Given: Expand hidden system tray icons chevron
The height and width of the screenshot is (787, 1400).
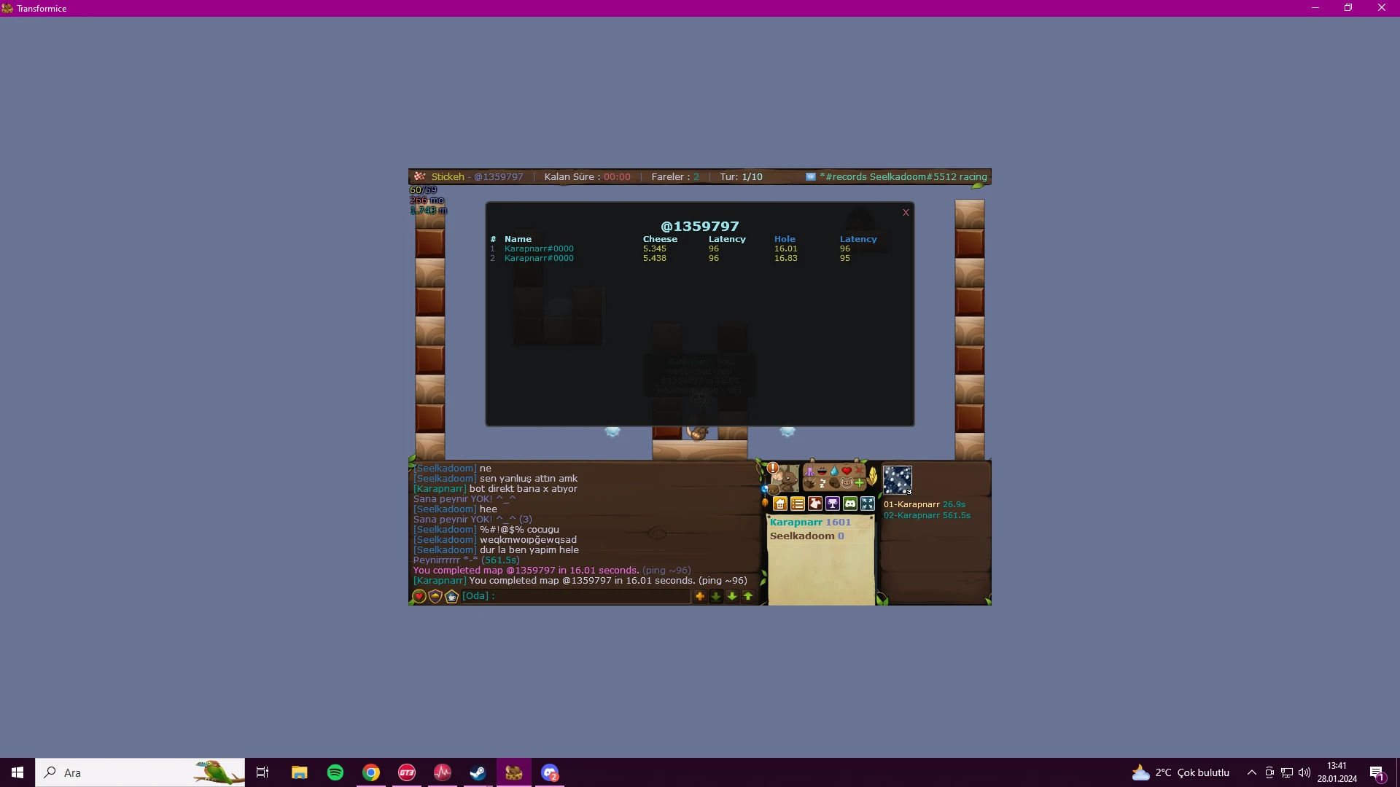Looking at the screenshot, I should coord(1251,772).
